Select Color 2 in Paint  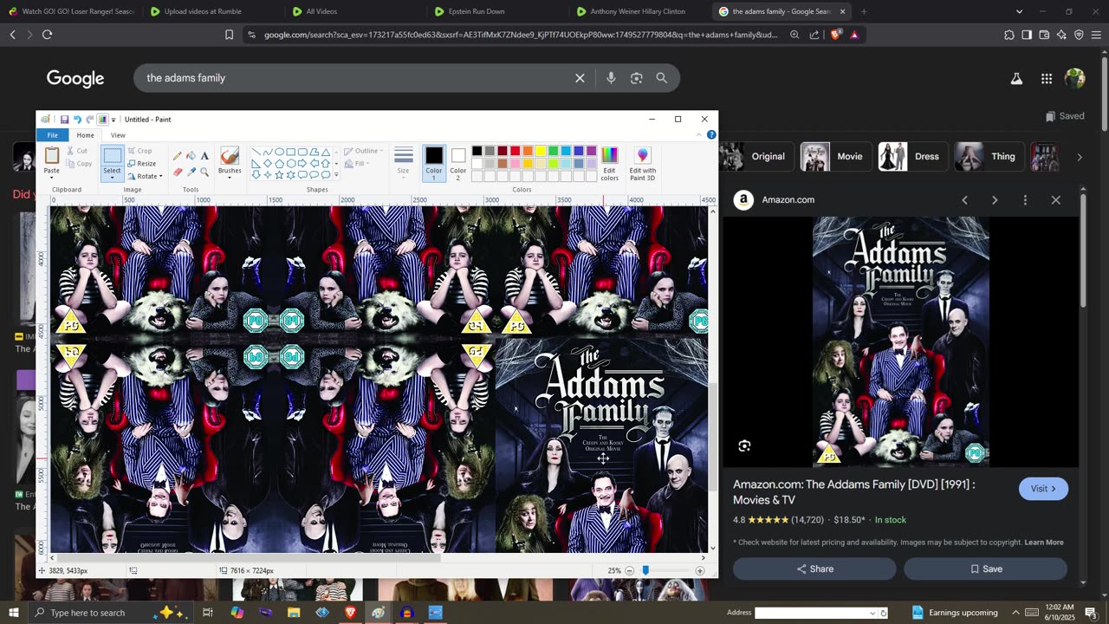[x=458, y=163]
